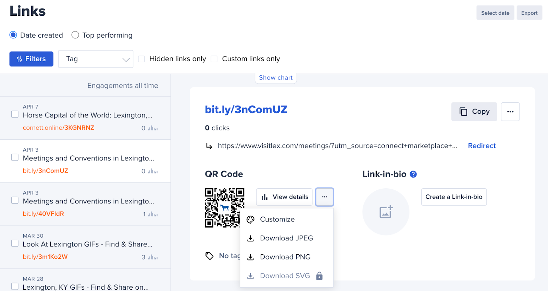Screen dimensions: 548x291
Task: Click the Engagements all time header
Action: pyautogui.click(x=123, y=86)
